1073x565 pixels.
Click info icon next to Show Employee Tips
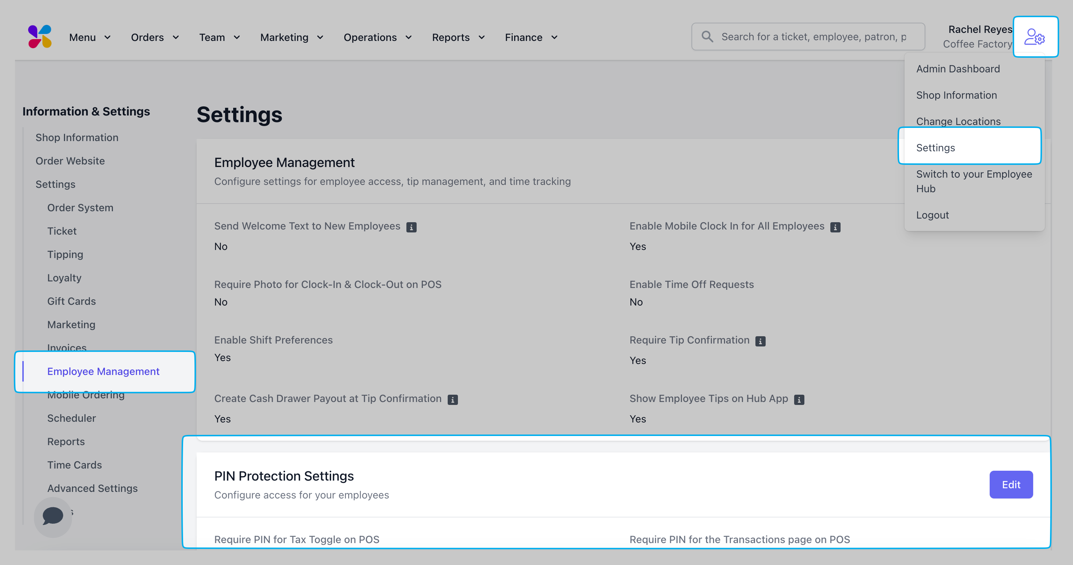click(799, 399)
